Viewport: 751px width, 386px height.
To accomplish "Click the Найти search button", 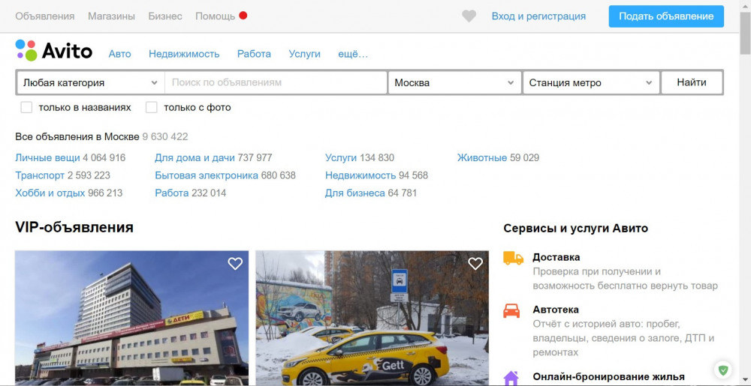I will pos(692,82).
